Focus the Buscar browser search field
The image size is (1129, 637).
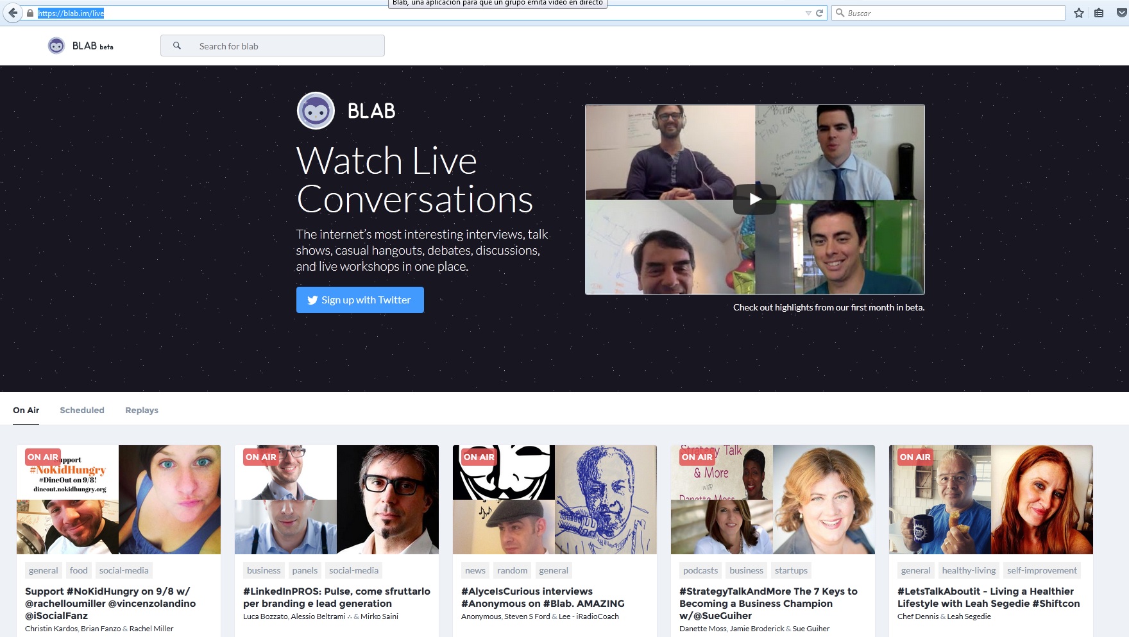948,13
